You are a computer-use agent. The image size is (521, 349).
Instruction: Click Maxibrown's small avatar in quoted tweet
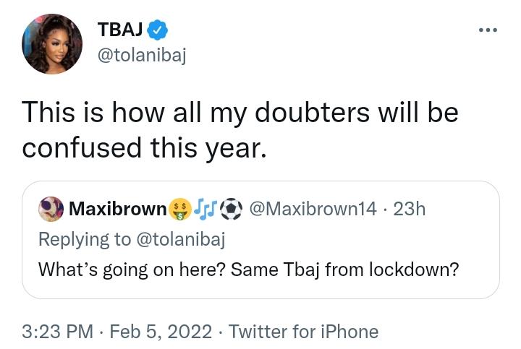coord(49,210)
